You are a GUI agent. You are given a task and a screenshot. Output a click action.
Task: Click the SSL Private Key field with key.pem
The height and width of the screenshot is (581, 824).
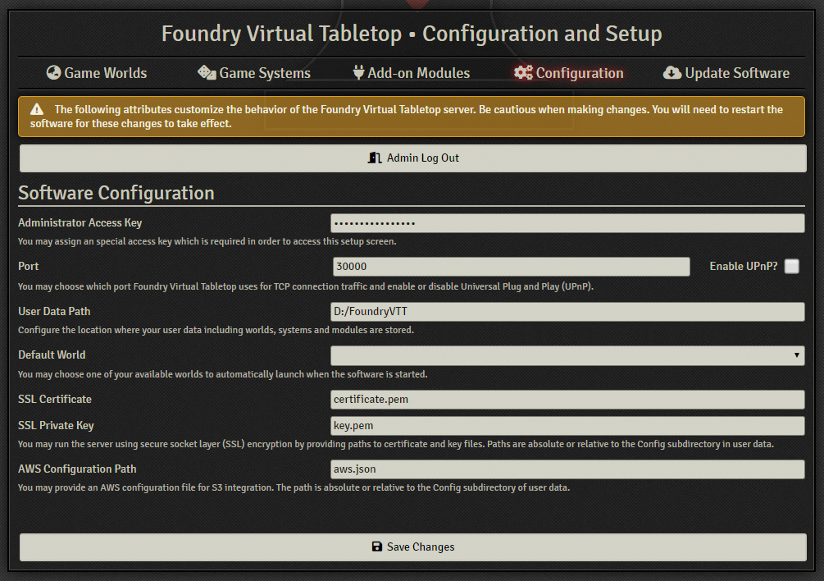coord(567,426)
